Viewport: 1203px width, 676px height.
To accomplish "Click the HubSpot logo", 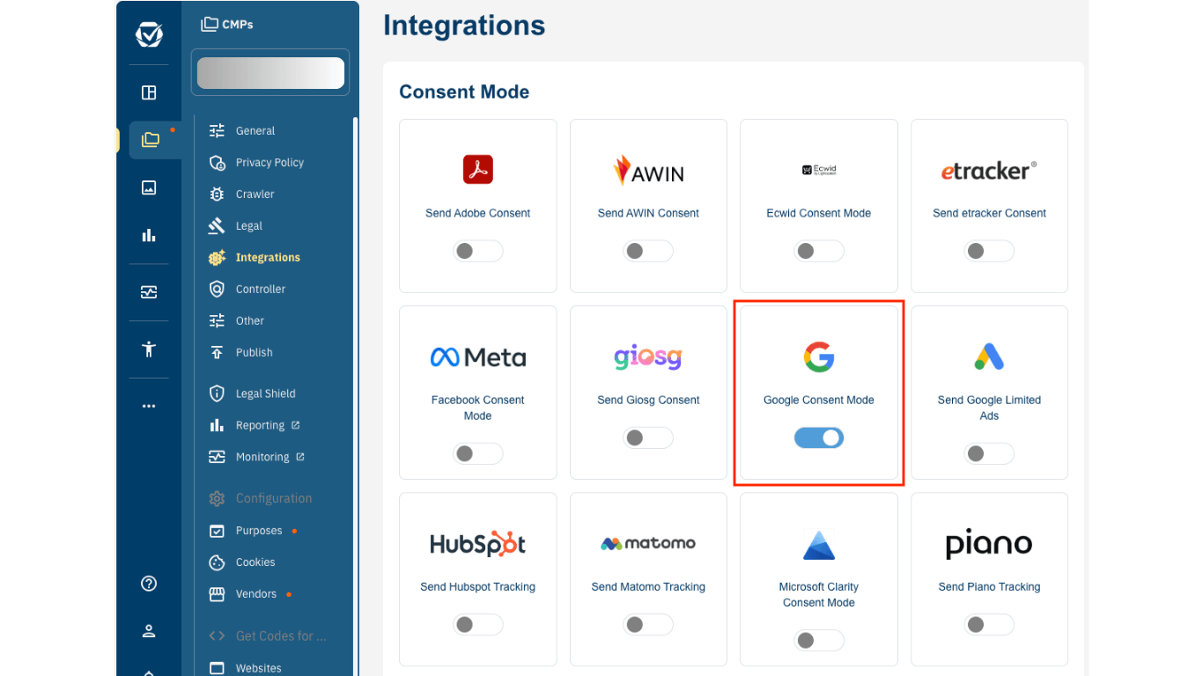I will pos(478,544).
